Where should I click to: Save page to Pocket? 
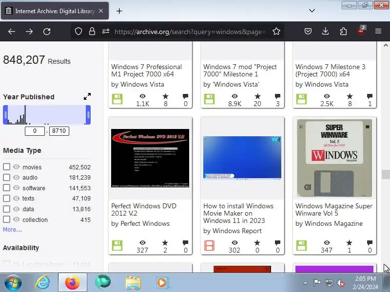(x=308, y=31)
